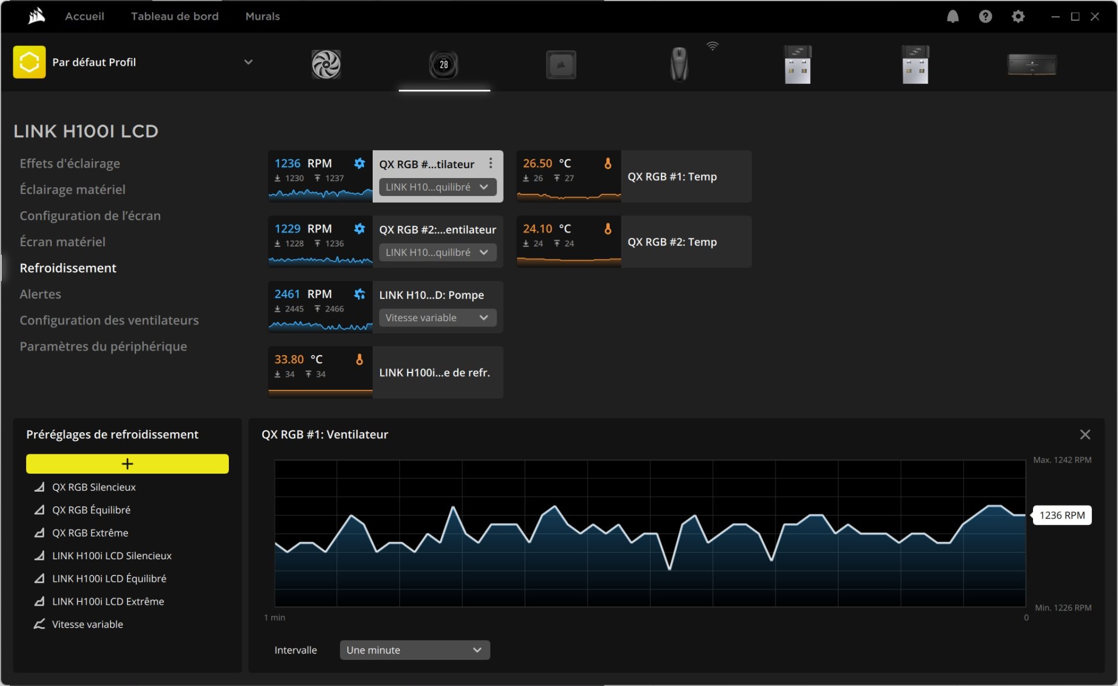Select the QX RGB #2: Temp sensor tile

tap(634, 241)
